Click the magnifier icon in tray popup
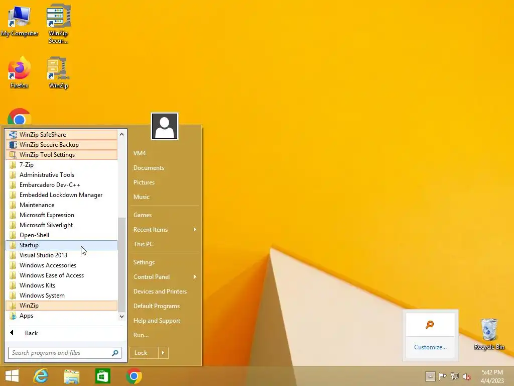This screenshot has height=386, width=514. [430, 325]
